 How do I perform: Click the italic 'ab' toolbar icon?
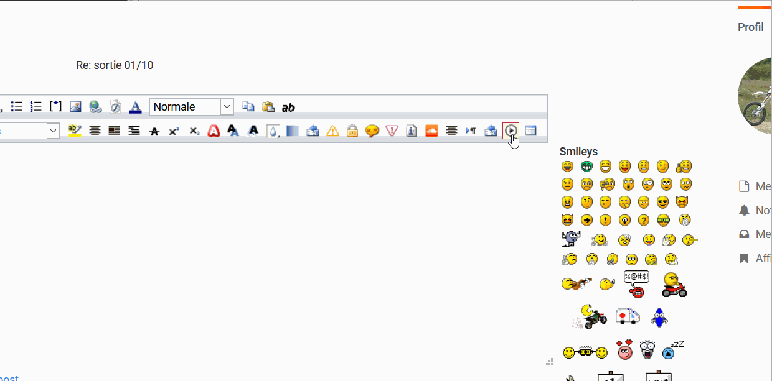(288, 107)
